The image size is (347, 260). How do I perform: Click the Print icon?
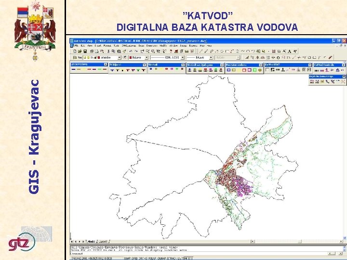pyautogui.click(x=92, y=52)
